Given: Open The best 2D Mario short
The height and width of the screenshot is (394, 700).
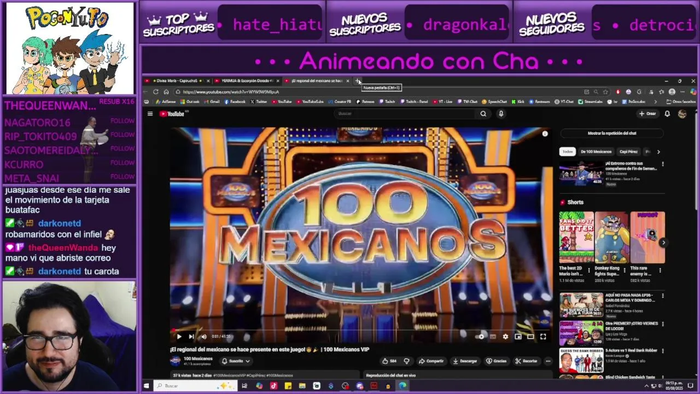Looking at the screenshot, I should [x=576, y=237].
